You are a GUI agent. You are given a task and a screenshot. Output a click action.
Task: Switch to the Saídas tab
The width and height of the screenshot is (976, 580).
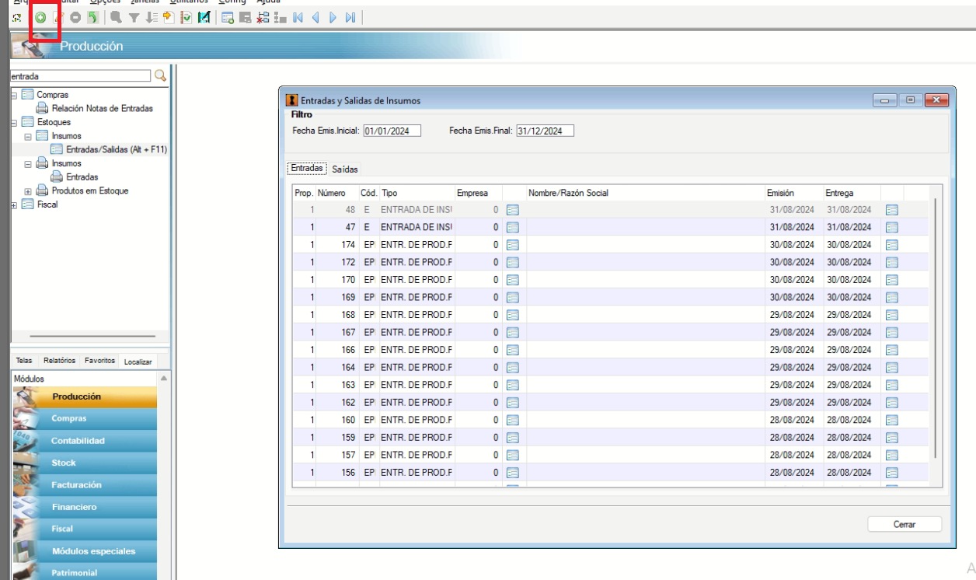345,169
